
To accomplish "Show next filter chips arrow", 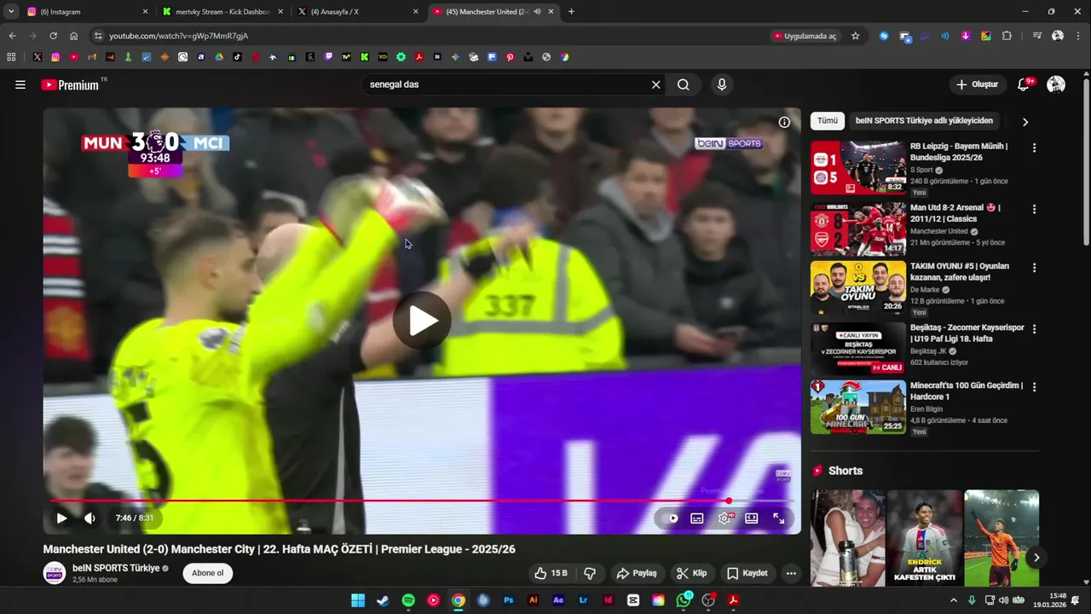I will click(1025, 122).
